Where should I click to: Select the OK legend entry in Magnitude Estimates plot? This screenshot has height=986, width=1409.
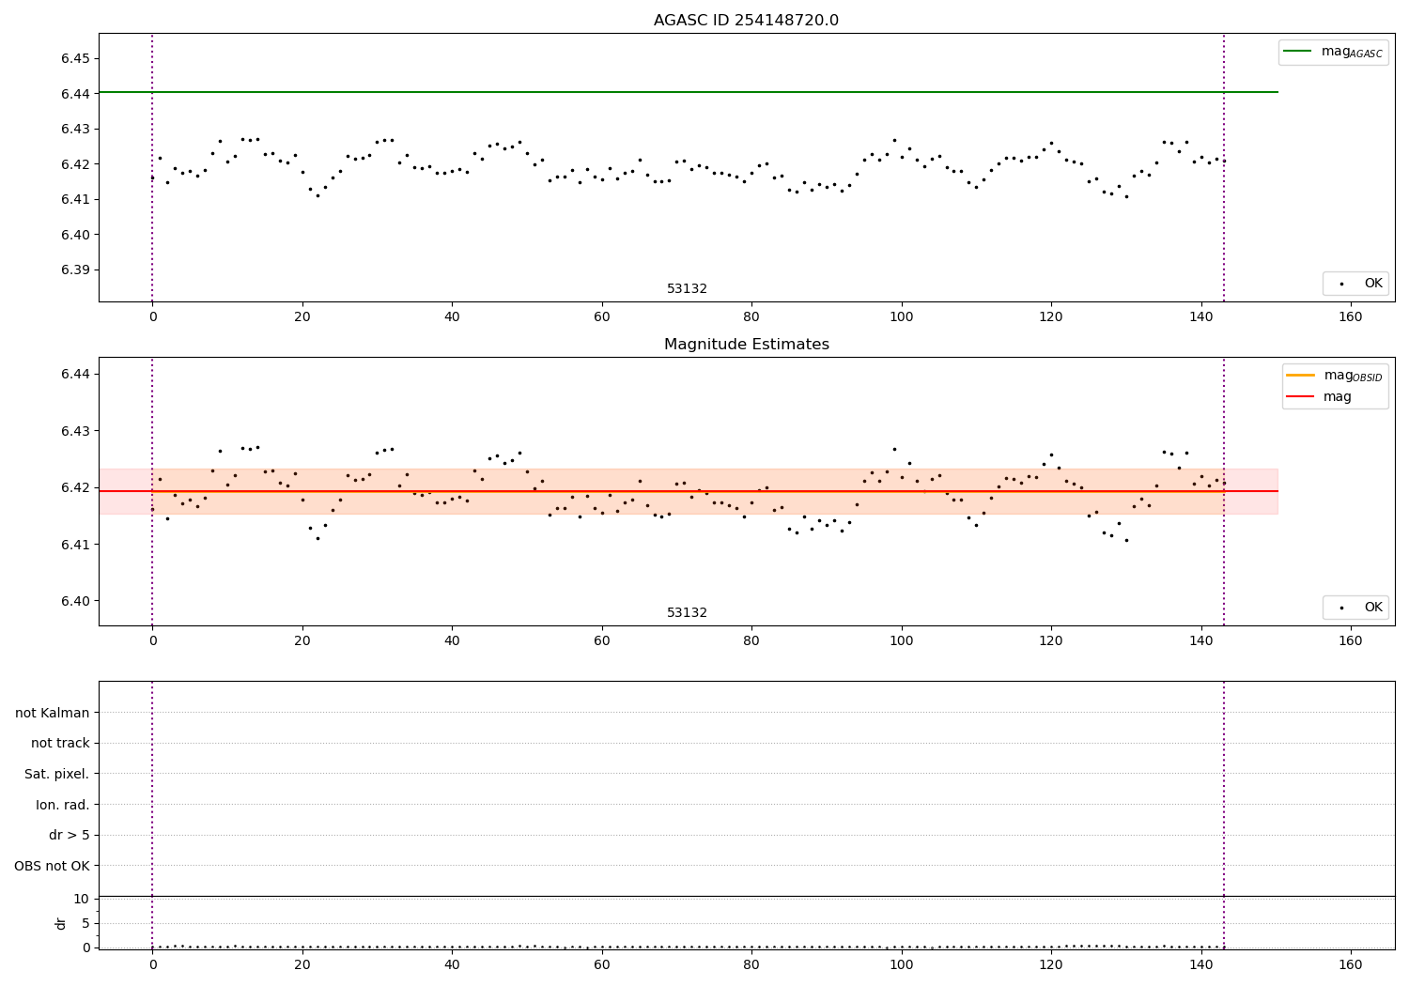(x=1355, y=608)
